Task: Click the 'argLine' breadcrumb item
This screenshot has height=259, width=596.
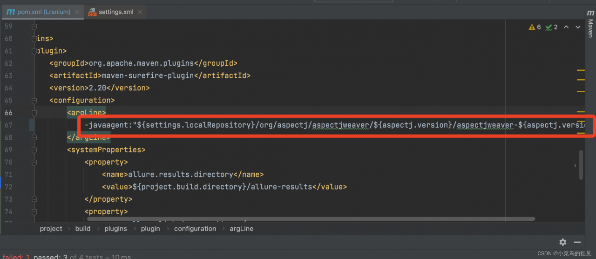Action: click(241, 228)
